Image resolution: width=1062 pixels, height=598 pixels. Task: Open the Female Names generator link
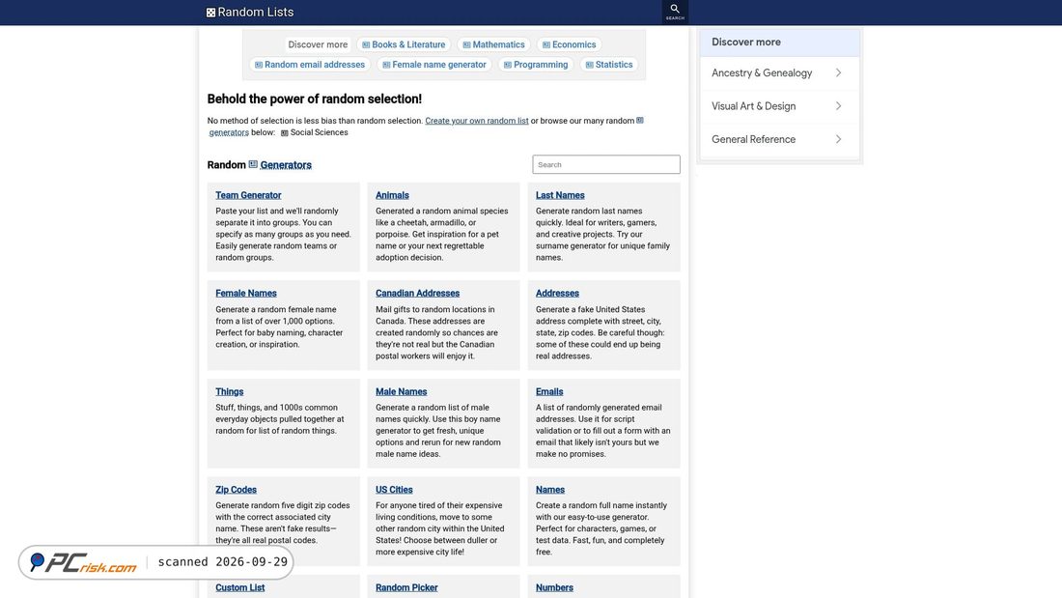[x=246, y=294]
